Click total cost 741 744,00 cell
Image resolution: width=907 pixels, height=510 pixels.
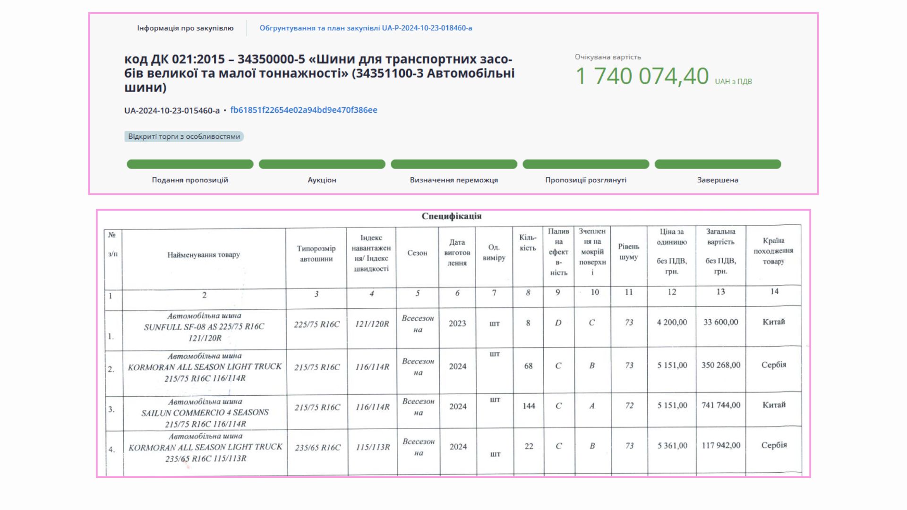[x=721, y=405]
